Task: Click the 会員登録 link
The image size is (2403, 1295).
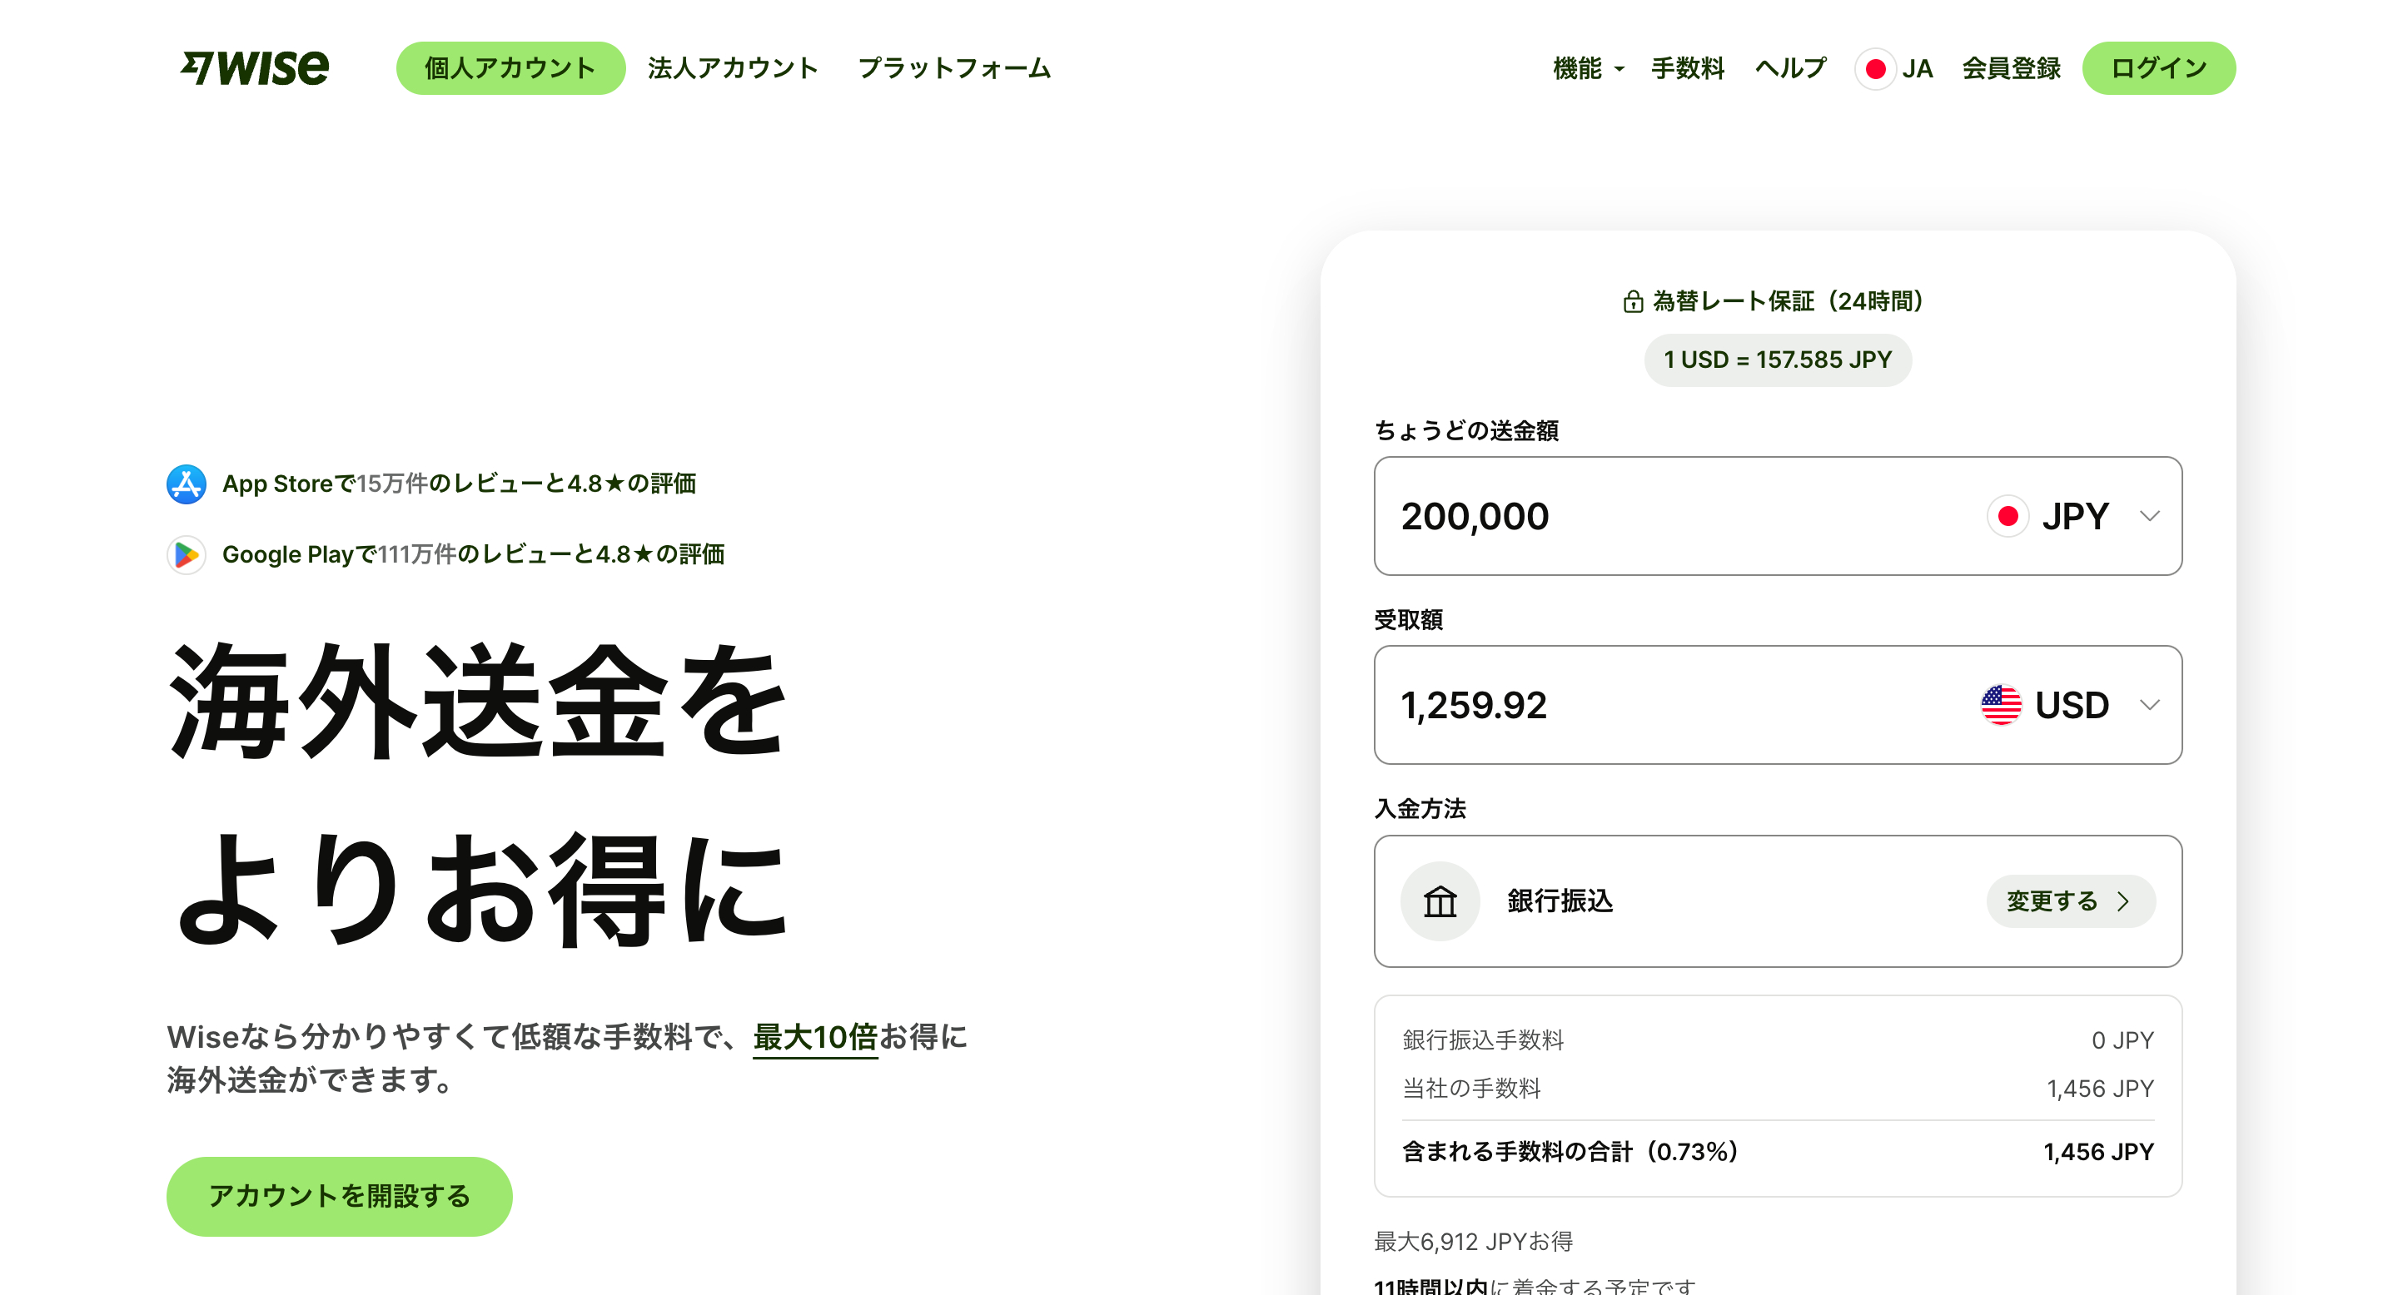Action: point(2011,69)
